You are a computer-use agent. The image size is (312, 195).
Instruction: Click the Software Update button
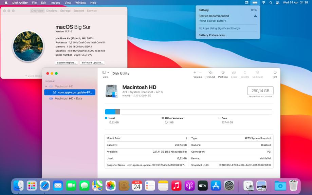coord(92,63)
